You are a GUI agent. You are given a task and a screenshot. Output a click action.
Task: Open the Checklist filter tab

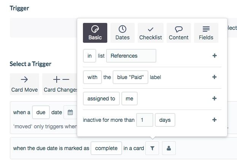[151, 33]
